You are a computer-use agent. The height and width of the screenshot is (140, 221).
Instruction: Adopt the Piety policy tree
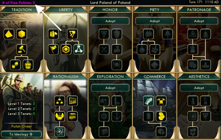tap(154, 21)
